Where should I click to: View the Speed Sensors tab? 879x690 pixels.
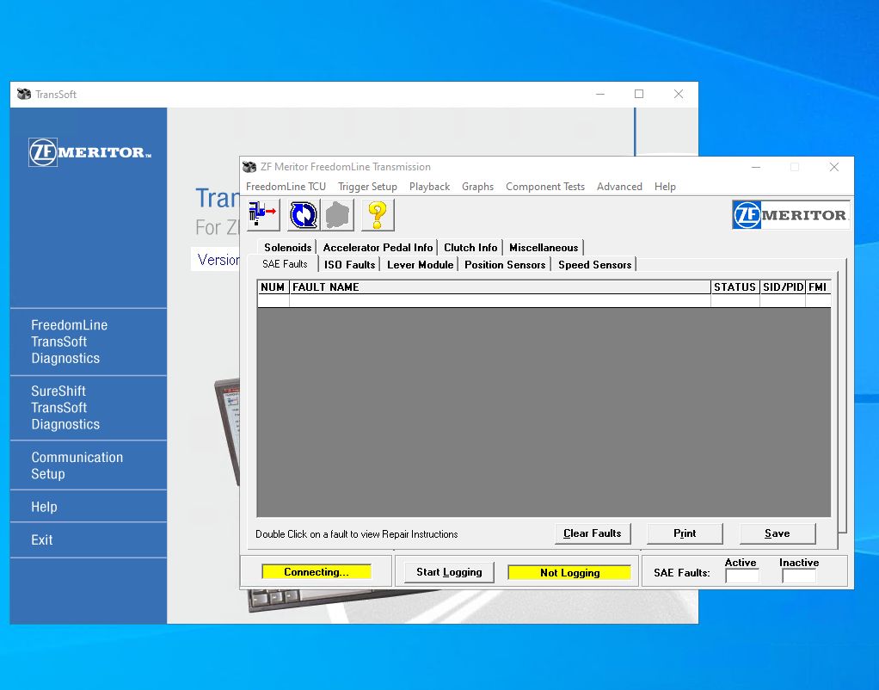point(594,265)
